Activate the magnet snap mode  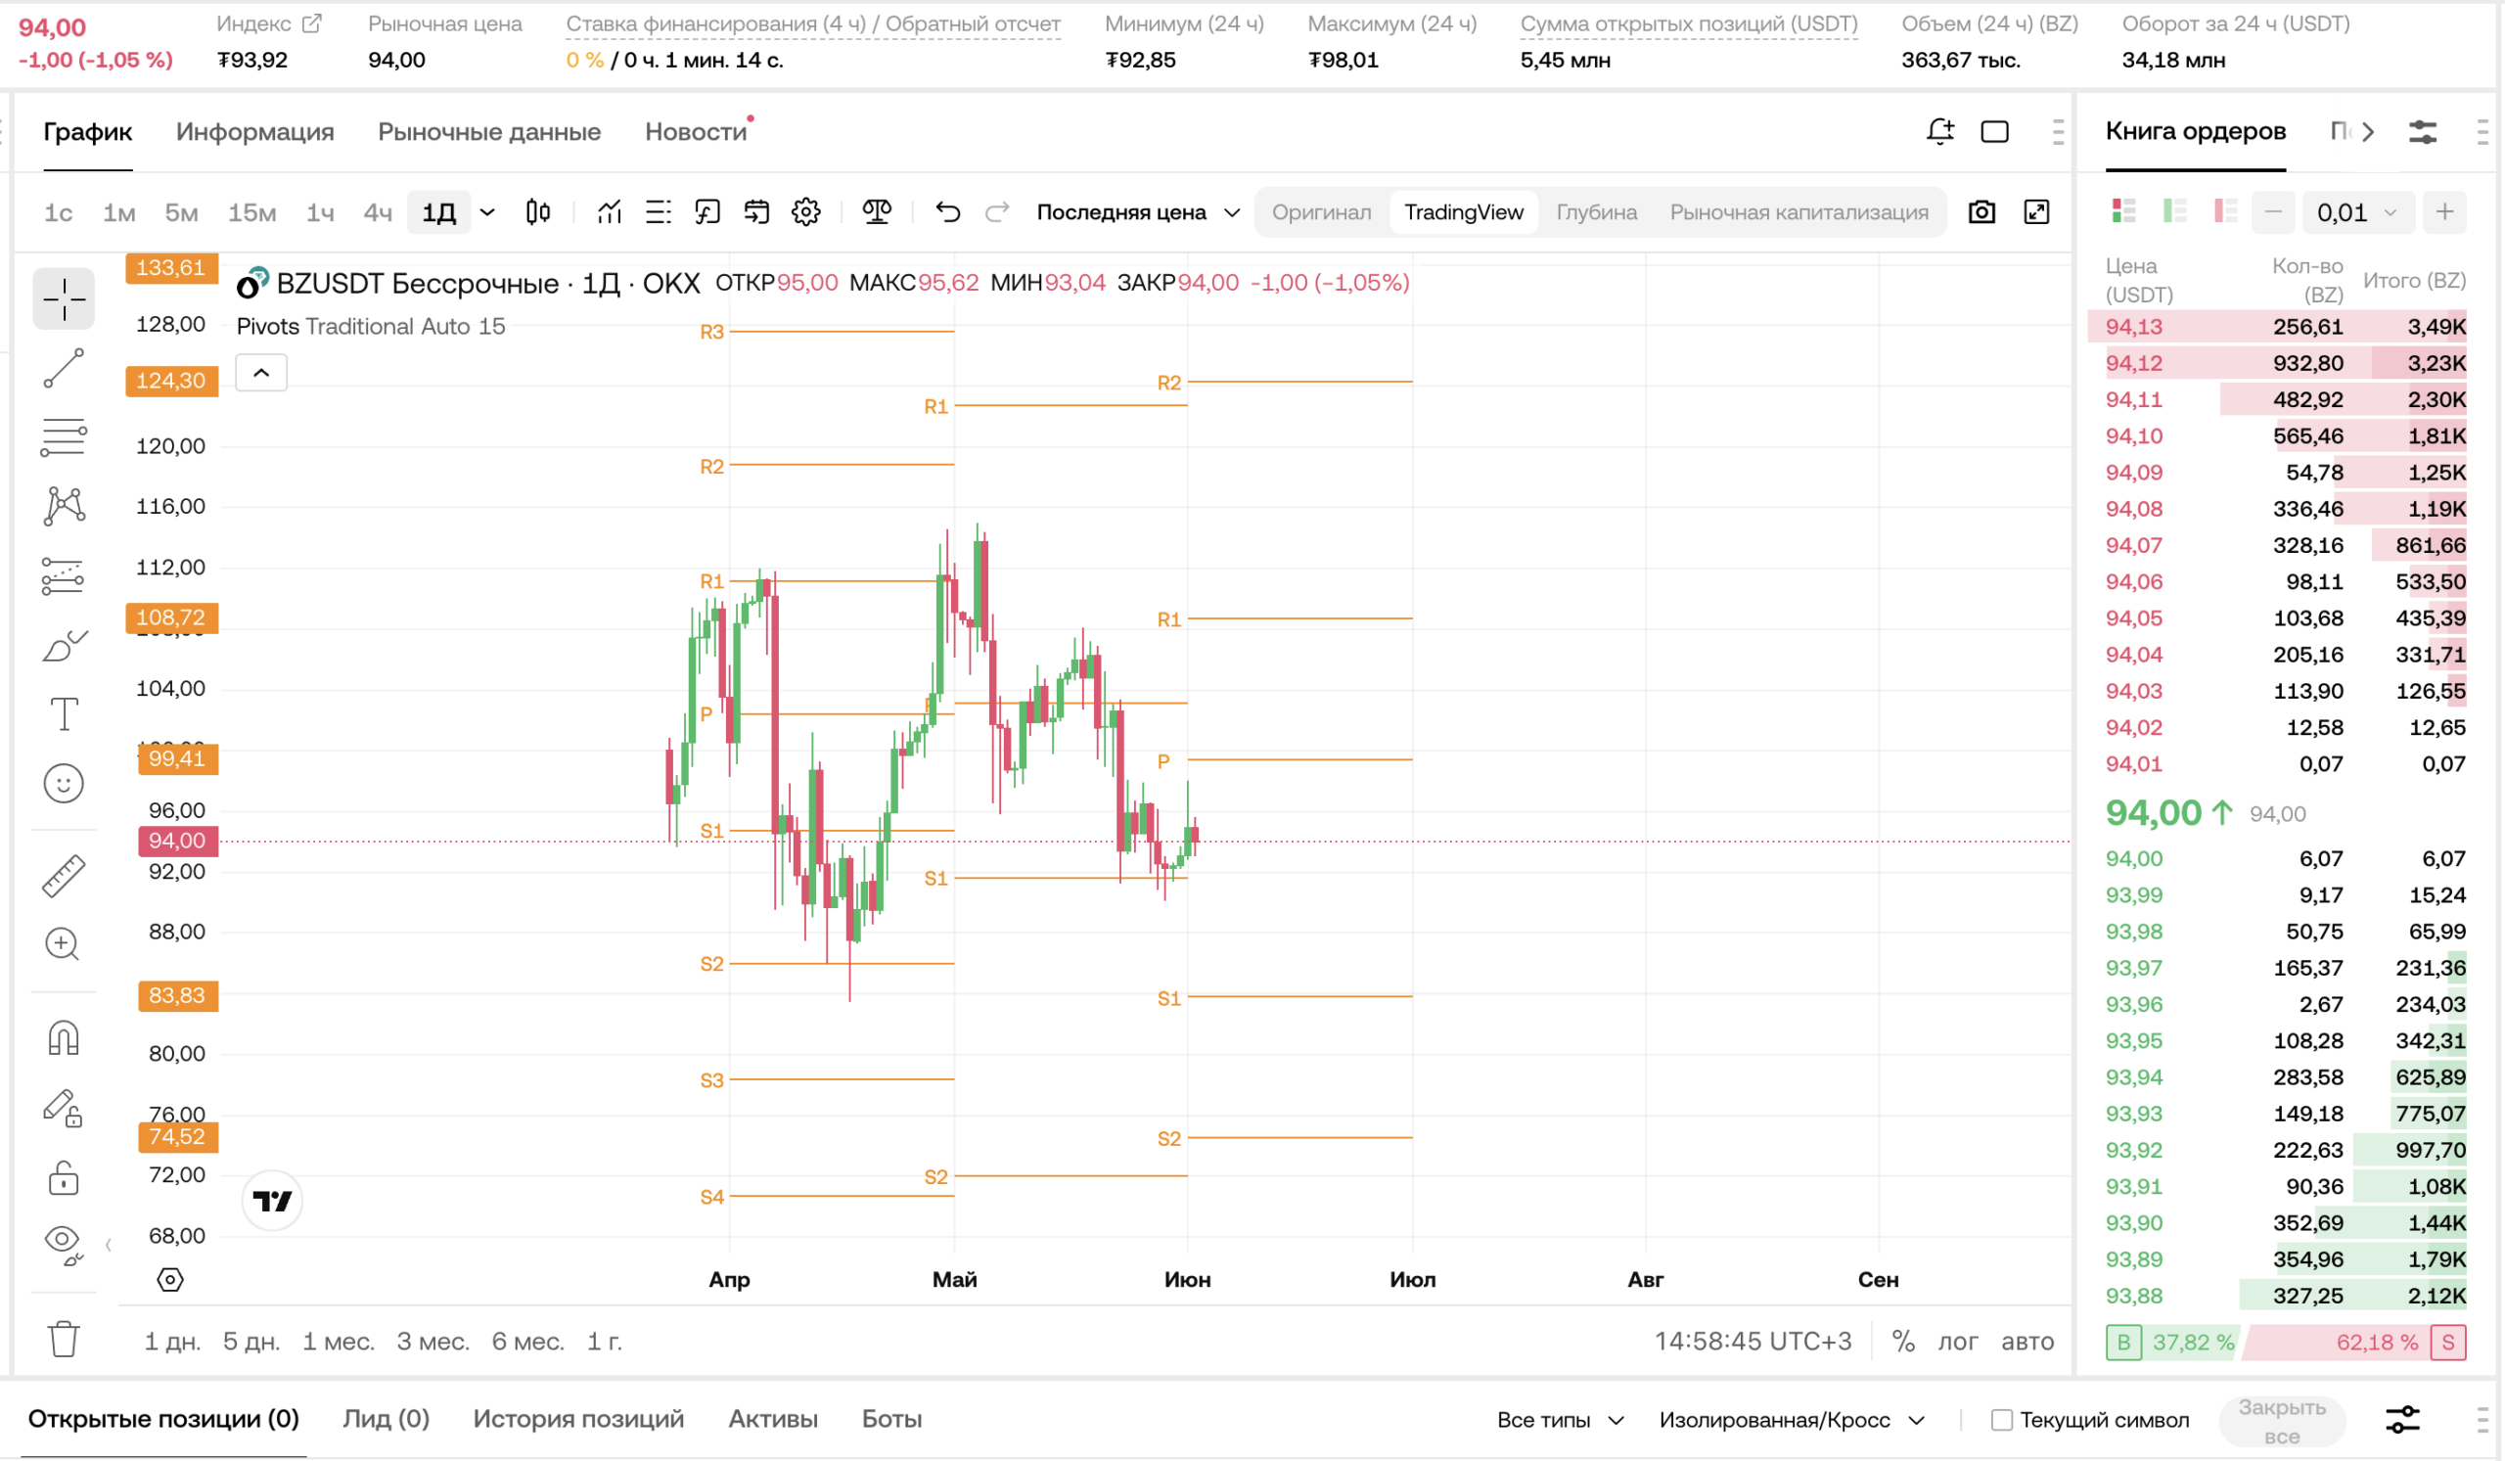click(x=64, y=1038)
